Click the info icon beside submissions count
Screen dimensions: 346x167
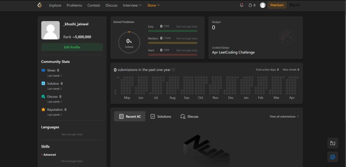(x=173, y=70)
